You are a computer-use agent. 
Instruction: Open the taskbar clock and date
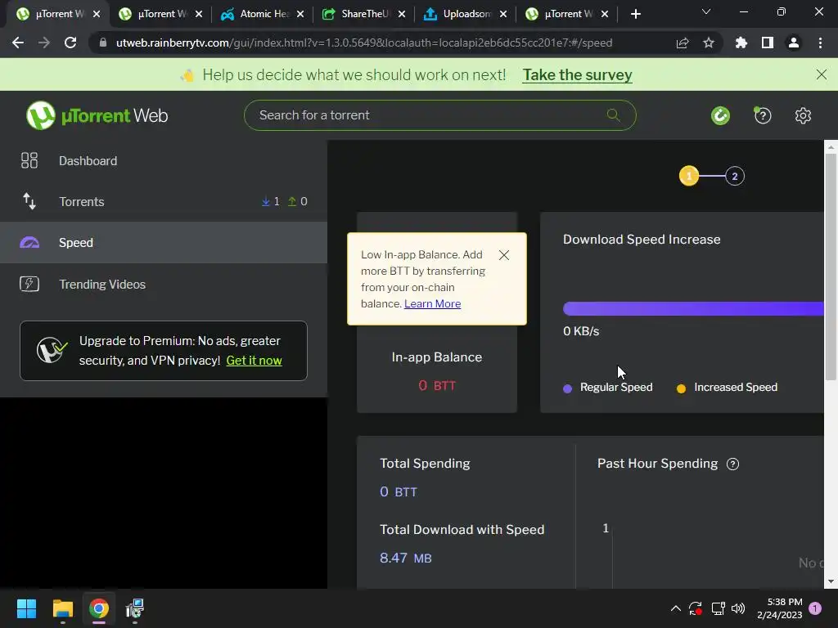780,608
